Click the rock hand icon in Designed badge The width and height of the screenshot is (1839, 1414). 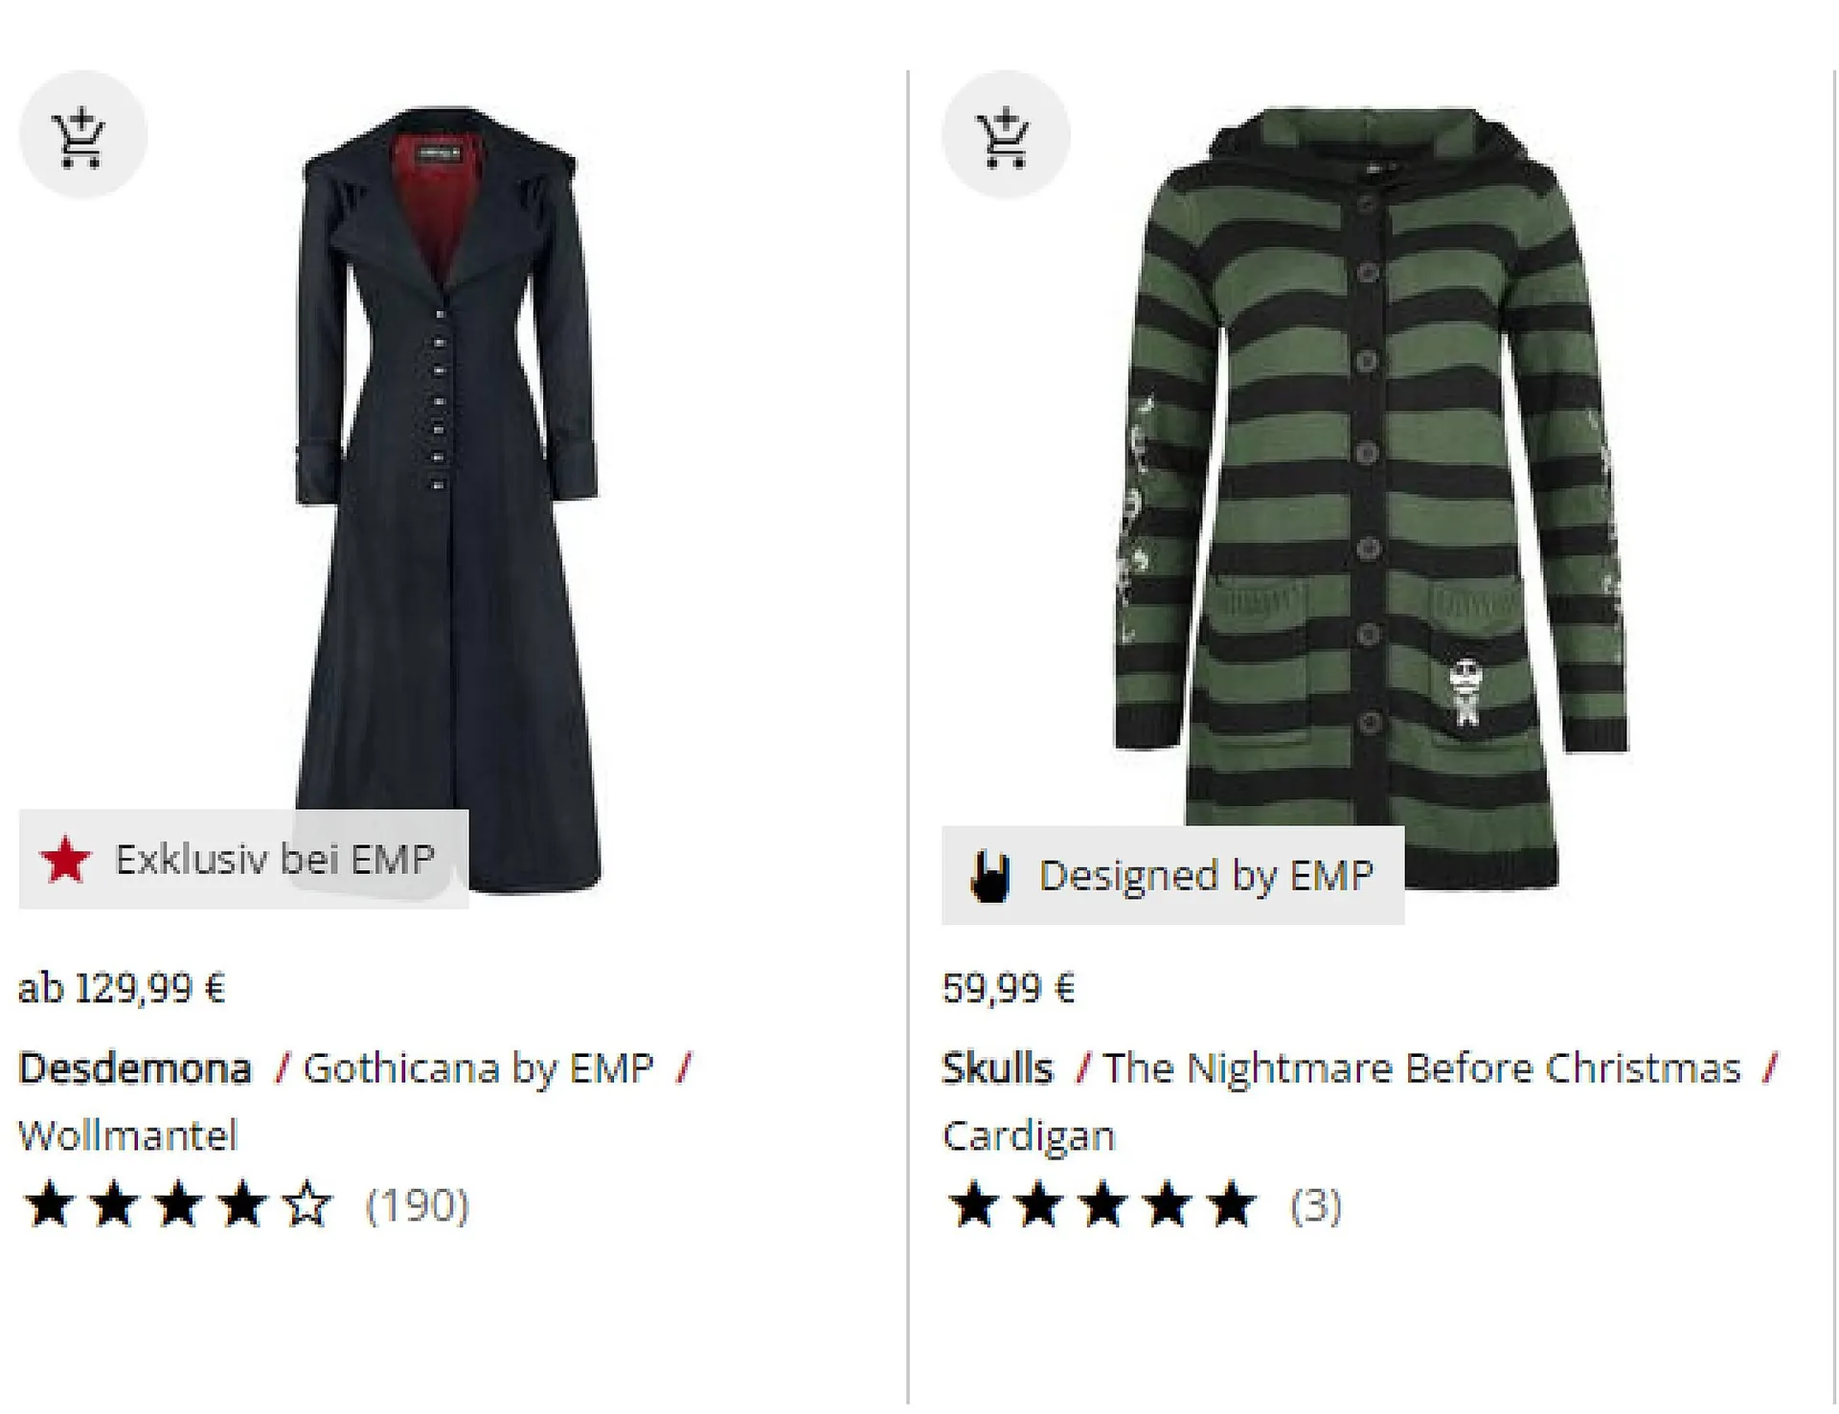989,876
